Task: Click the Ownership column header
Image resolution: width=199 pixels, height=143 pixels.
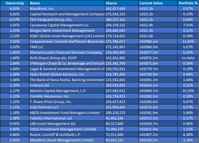Action: 15,3
